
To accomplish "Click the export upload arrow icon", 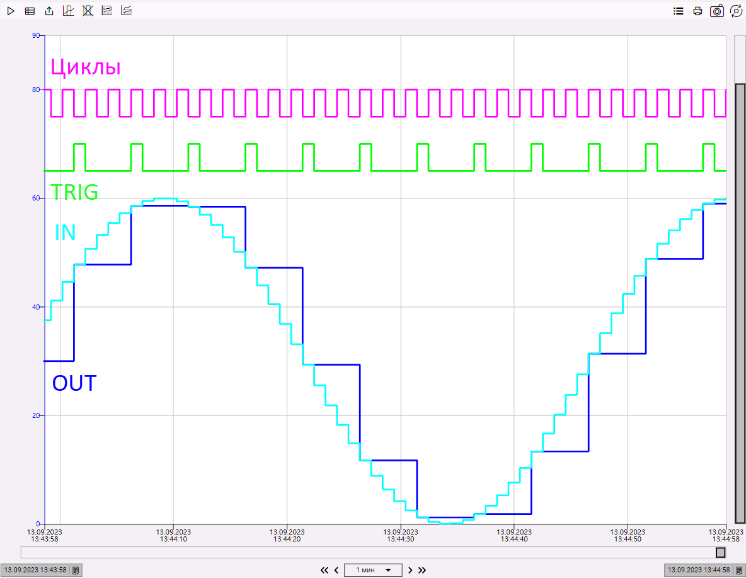I will click(x=50, y=11).
